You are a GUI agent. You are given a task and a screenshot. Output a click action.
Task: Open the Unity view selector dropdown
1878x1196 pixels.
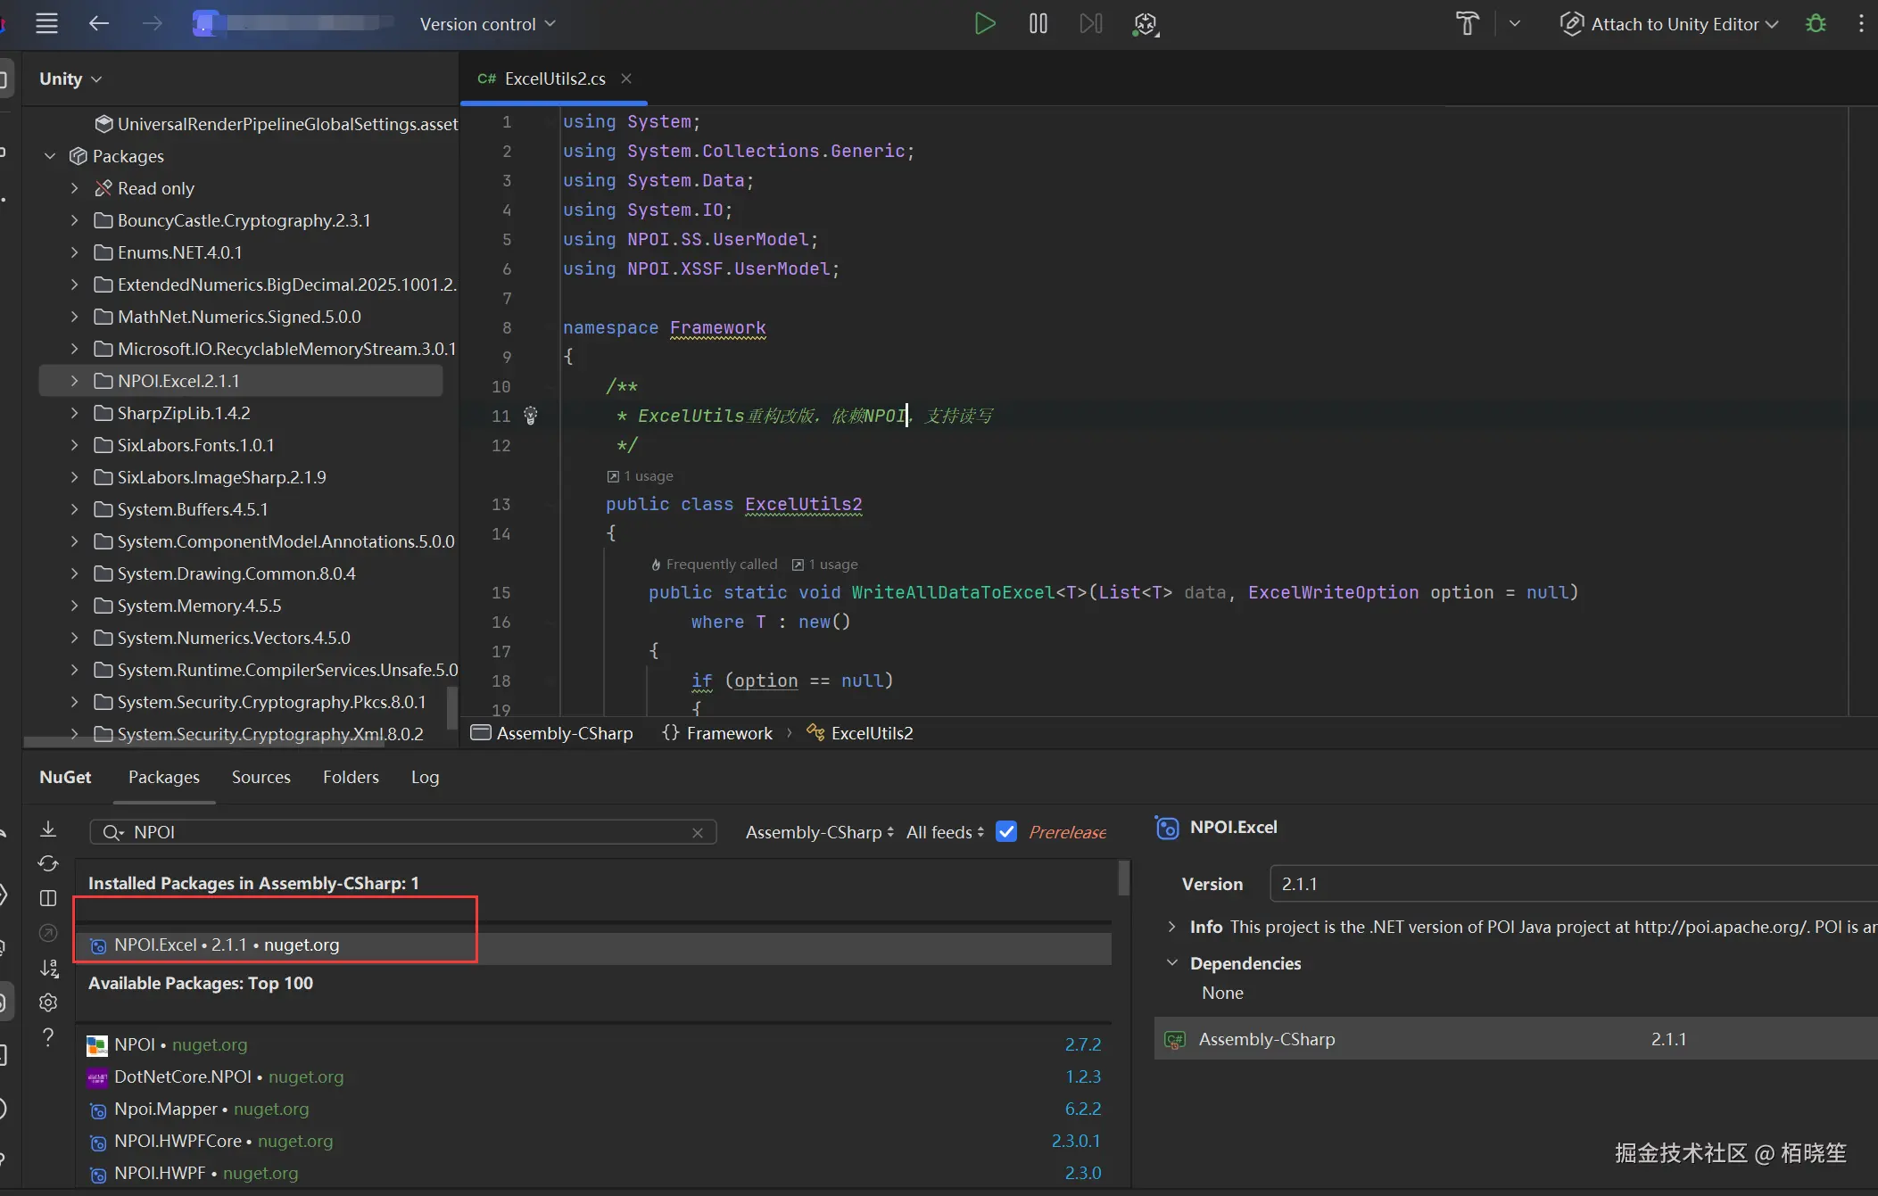pos(70,79)
